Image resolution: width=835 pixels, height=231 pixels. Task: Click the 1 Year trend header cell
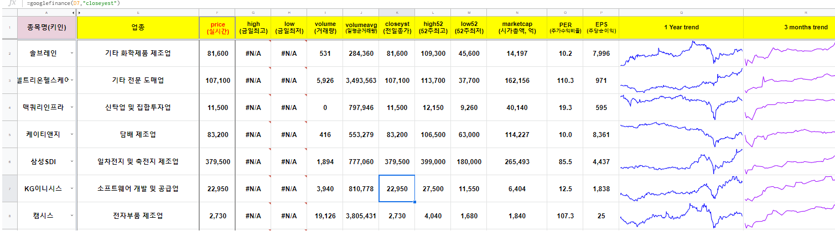click(681, 28)
